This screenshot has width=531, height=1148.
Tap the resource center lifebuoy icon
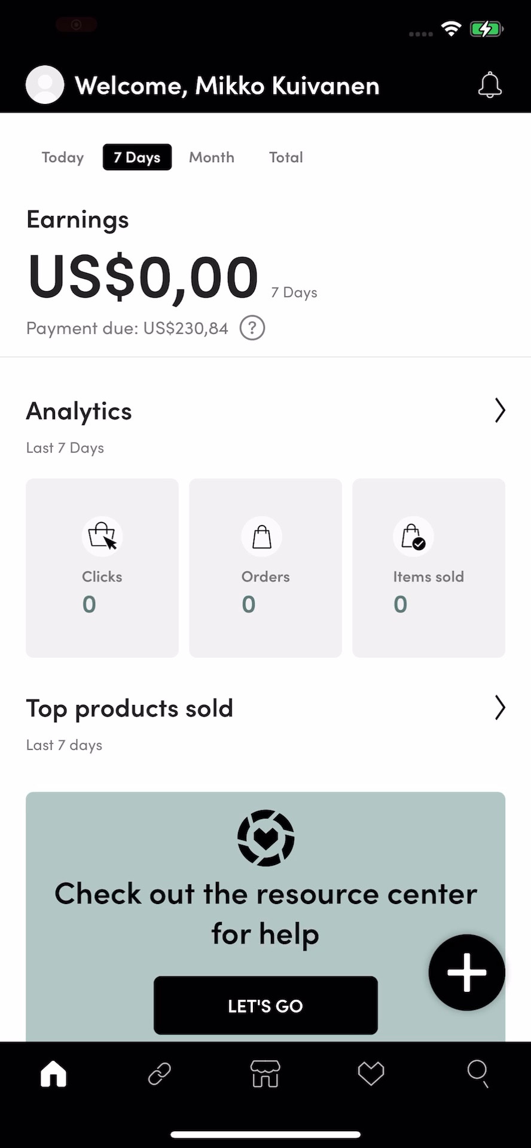[x=265, y=838]
